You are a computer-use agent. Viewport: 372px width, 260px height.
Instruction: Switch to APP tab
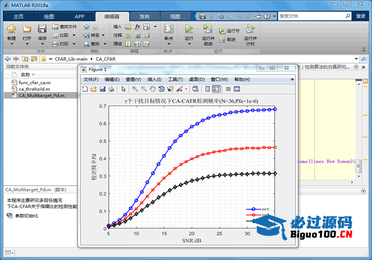(80, 17)
